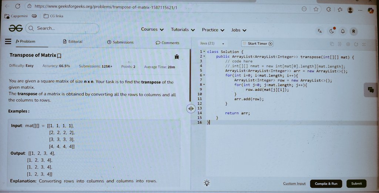Click the browser address bar URL
The width and height of the screenshot is (379, 193).
(x=106, y=7)
